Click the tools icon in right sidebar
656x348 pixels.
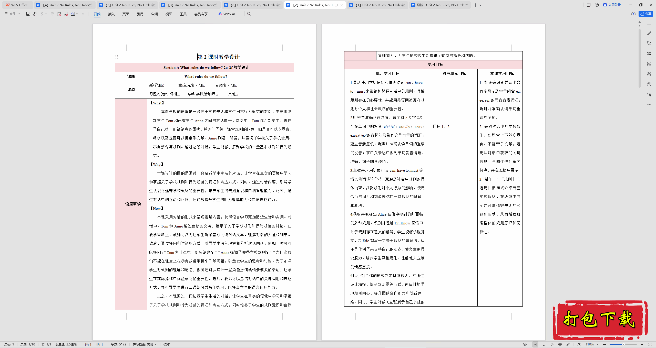coord(649,74)
